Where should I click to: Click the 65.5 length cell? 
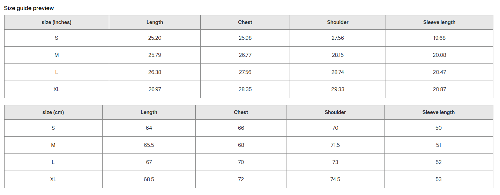point(149,145)
